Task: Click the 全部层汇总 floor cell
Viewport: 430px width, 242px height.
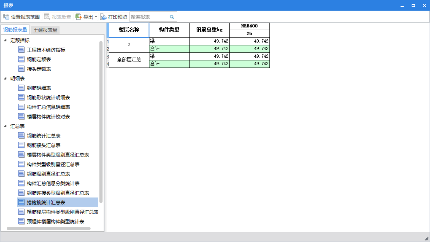Action: [x=129, y=60]
